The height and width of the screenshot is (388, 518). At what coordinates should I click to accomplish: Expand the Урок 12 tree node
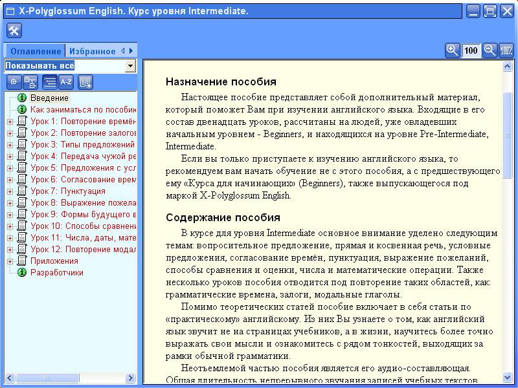[x=10, y=250]
